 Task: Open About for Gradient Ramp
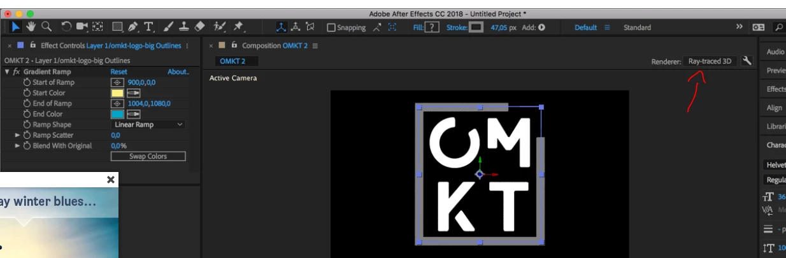(x=178, y=72)
